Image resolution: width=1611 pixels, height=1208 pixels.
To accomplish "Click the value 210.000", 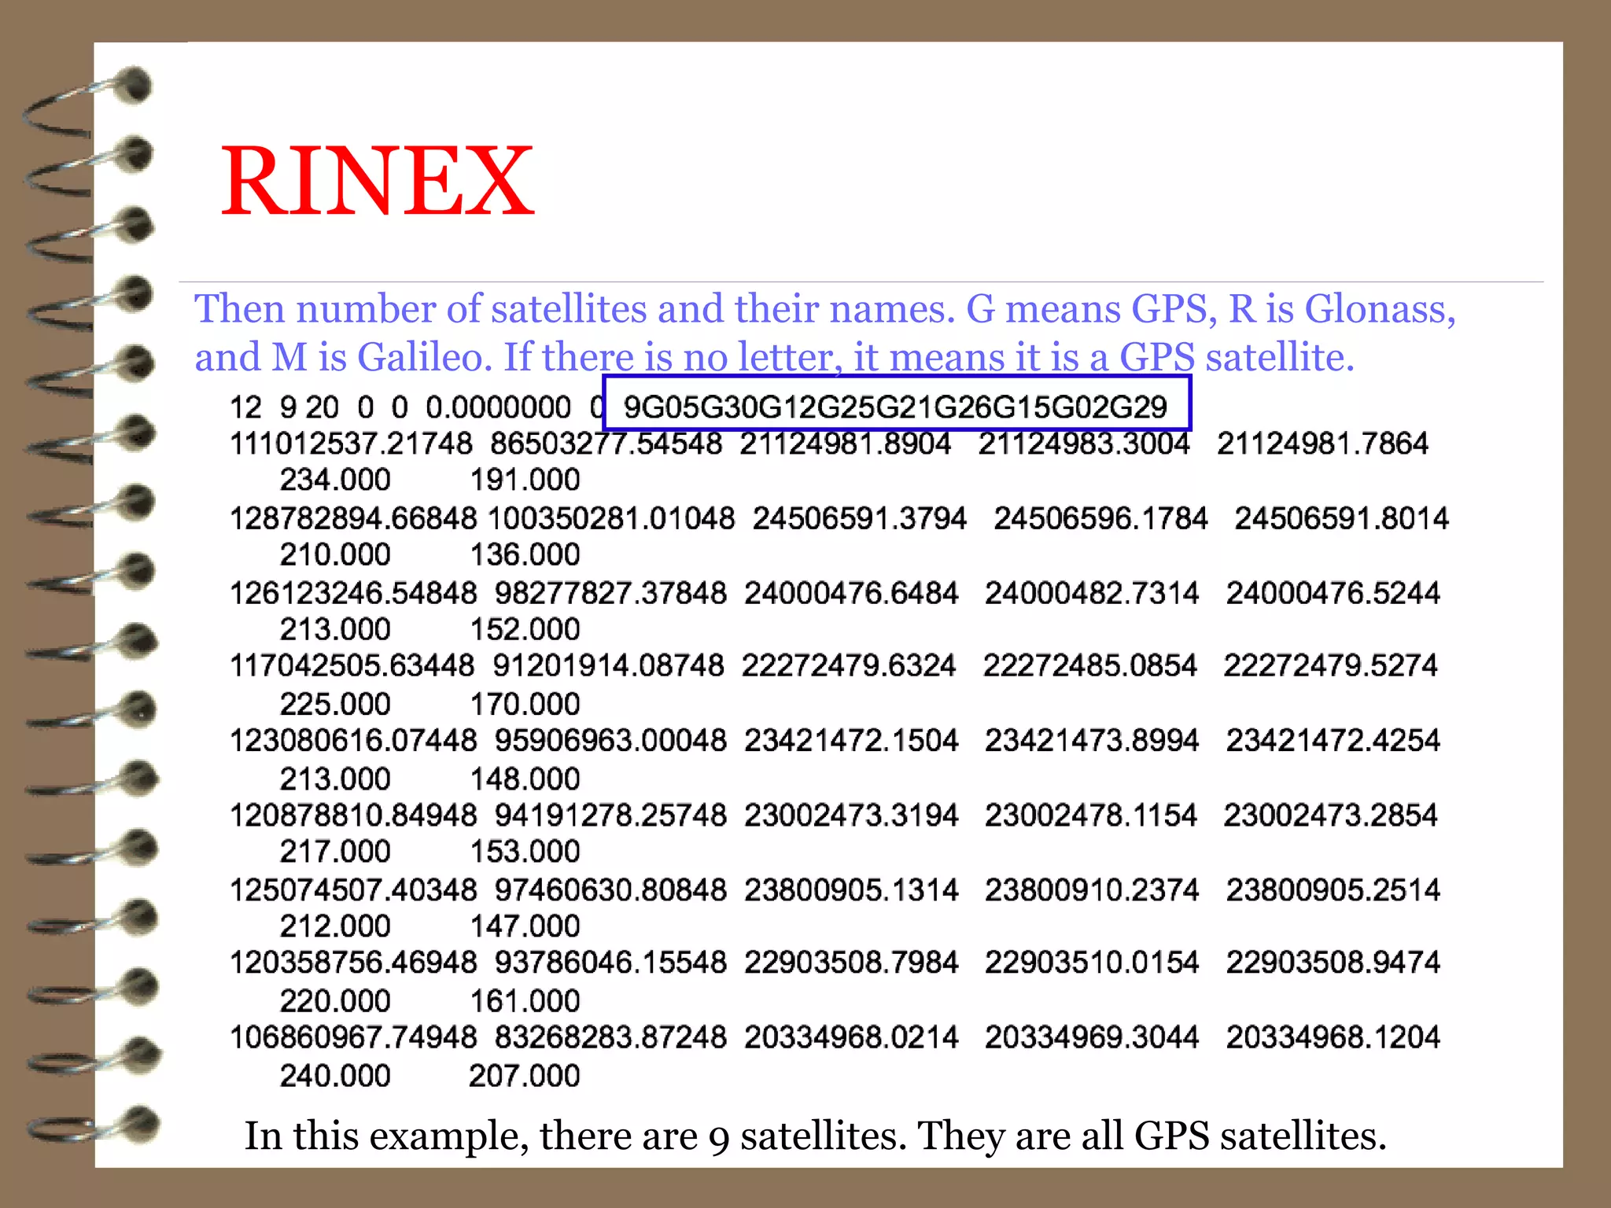I will (335, 554).
